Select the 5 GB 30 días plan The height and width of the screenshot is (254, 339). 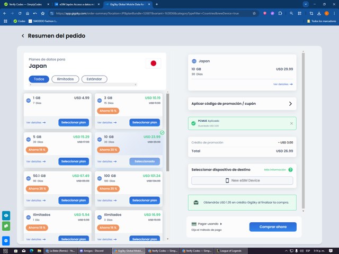(x=74, y=161)
